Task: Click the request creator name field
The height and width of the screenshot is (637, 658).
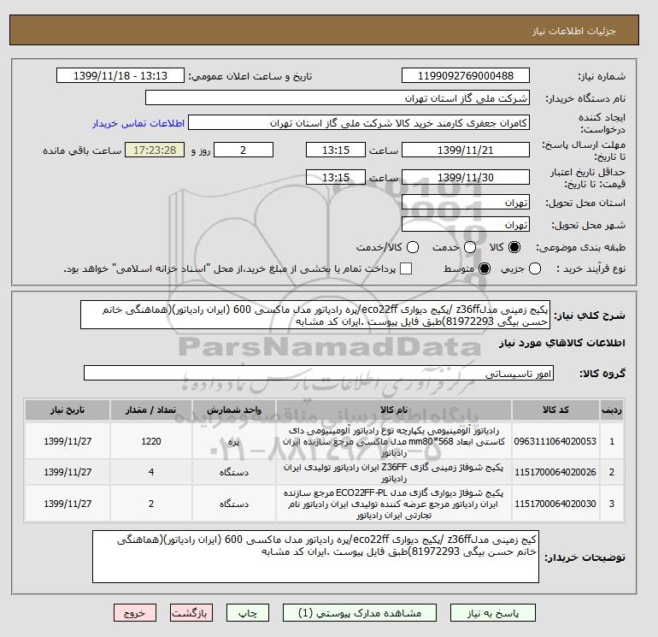Action: [359, 123]
